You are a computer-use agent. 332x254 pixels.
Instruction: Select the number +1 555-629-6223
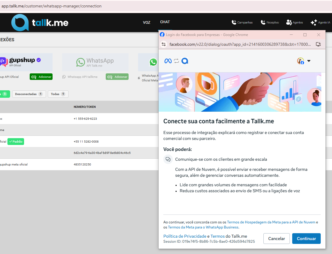tap(85, 119)
